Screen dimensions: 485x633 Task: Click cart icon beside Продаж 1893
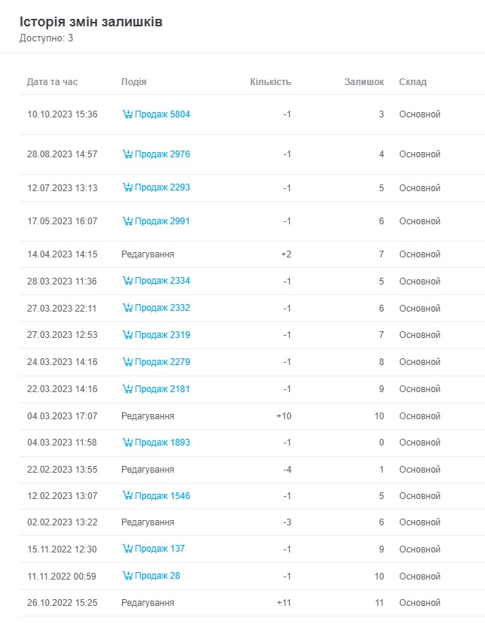pos(127,443)
